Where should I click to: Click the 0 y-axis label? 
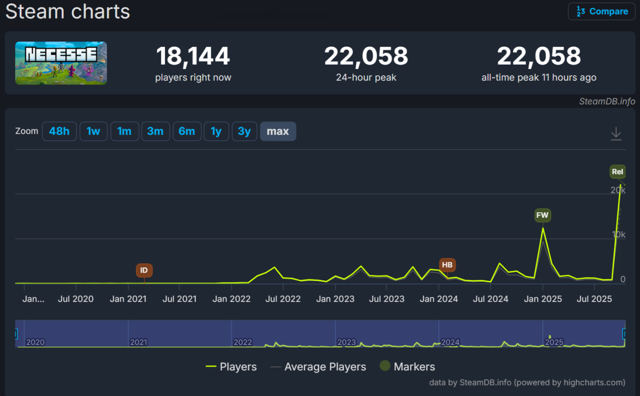(623, 279)
